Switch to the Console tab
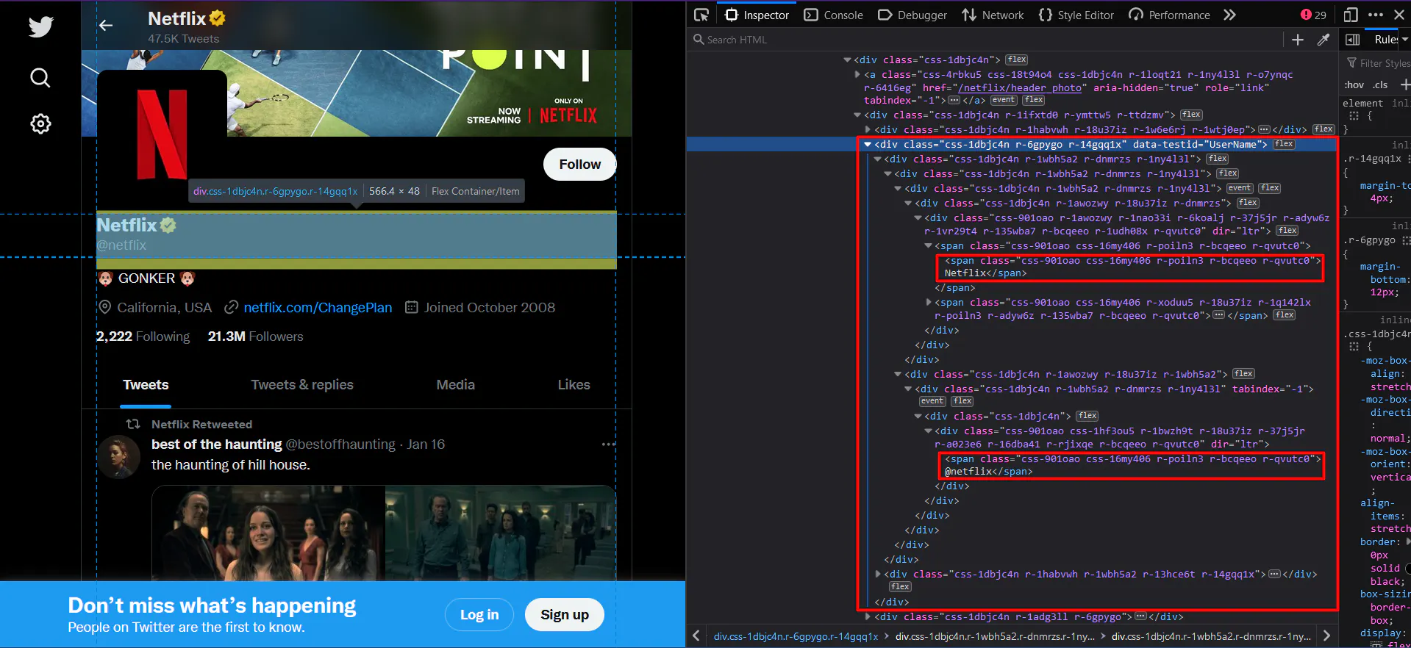 tap(834, 15)
